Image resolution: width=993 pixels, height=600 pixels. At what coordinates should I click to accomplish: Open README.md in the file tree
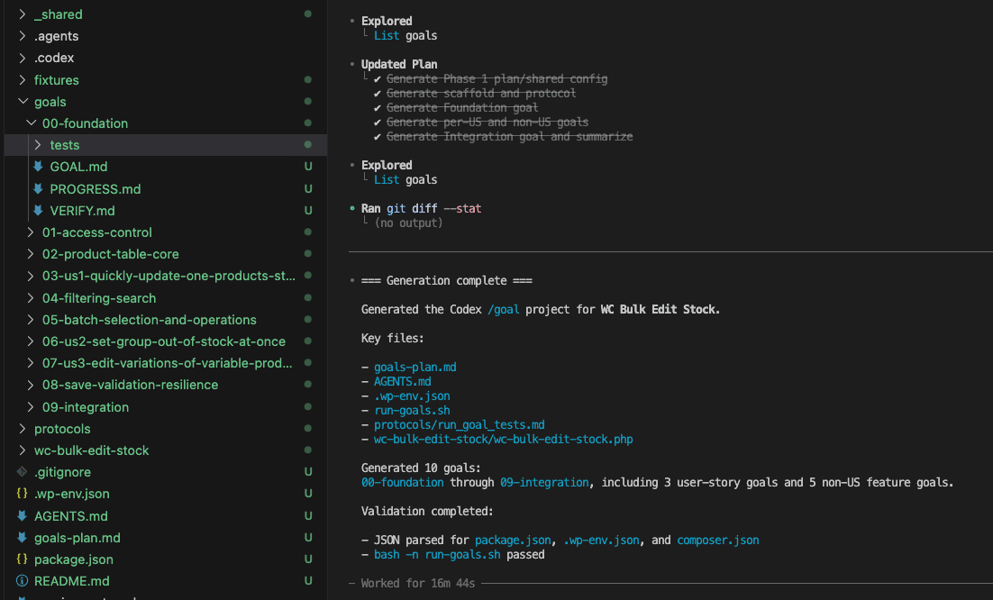[71, 581]
